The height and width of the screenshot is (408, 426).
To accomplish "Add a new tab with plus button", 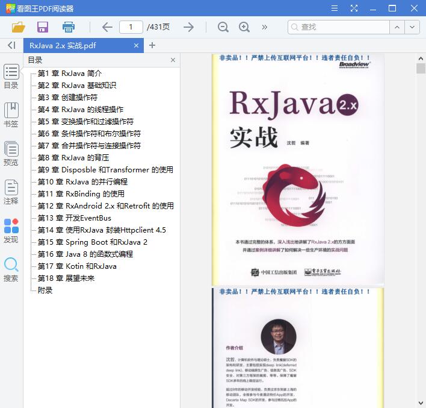I will click(x=152, y=45).
